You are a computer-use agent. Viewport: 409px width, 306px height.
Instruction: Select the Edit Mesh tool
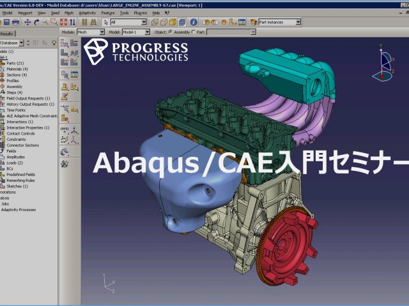tap(65, 96)
